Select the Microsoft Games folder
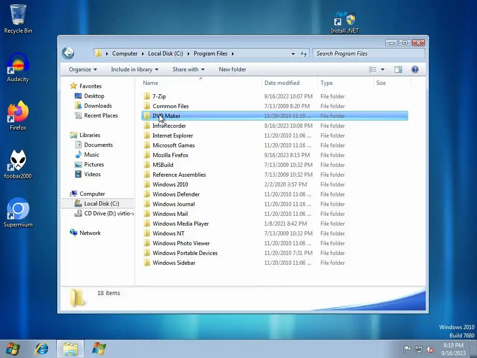 [x=274, y=145]
